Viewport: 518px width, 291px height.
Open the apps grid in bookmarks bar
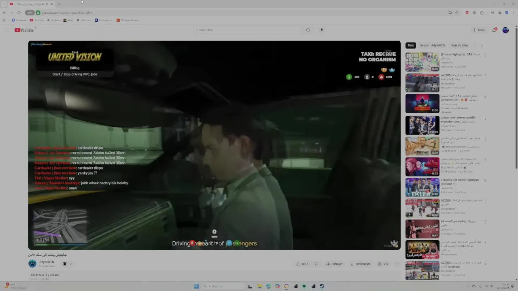click(x=4, y=20)
